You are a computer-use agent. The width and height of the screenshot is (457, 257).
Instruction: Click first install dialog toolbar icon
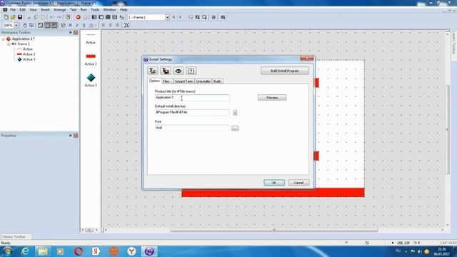tap(152, 71)
